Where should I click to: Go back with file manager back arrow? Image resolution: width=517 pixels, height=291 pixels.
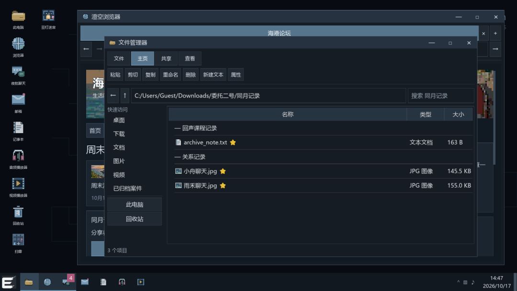tap(113, 96)
